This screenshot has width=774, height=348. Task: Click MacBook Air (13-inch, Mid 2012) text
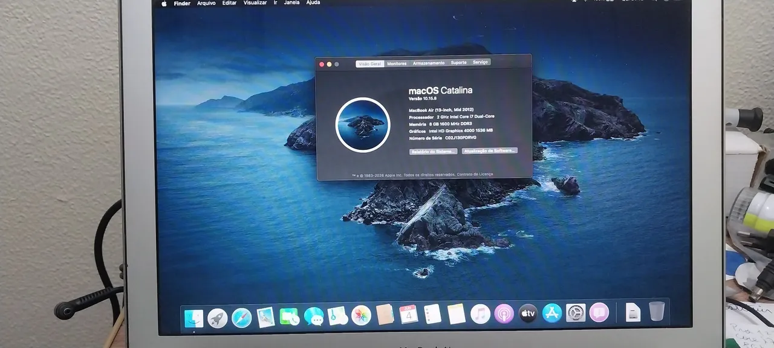[x=441, y=110]
